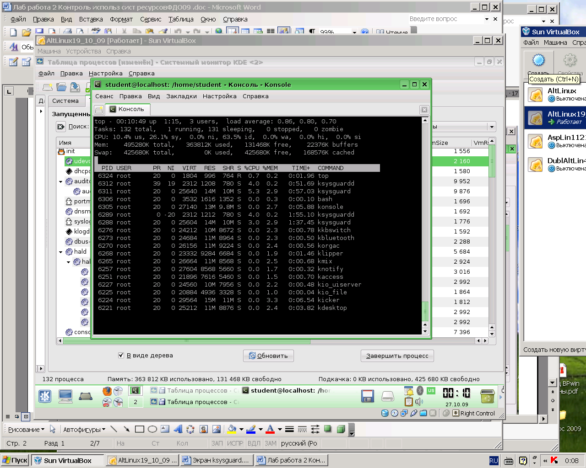Open line color dropdown arrow
Viewport: 586px width, 468px height.
tap(260, 429)
